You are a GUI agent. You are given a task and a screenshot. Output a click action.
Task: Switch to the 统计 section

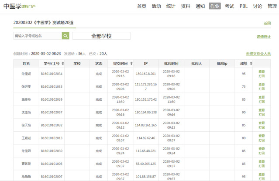pos(171,6)
